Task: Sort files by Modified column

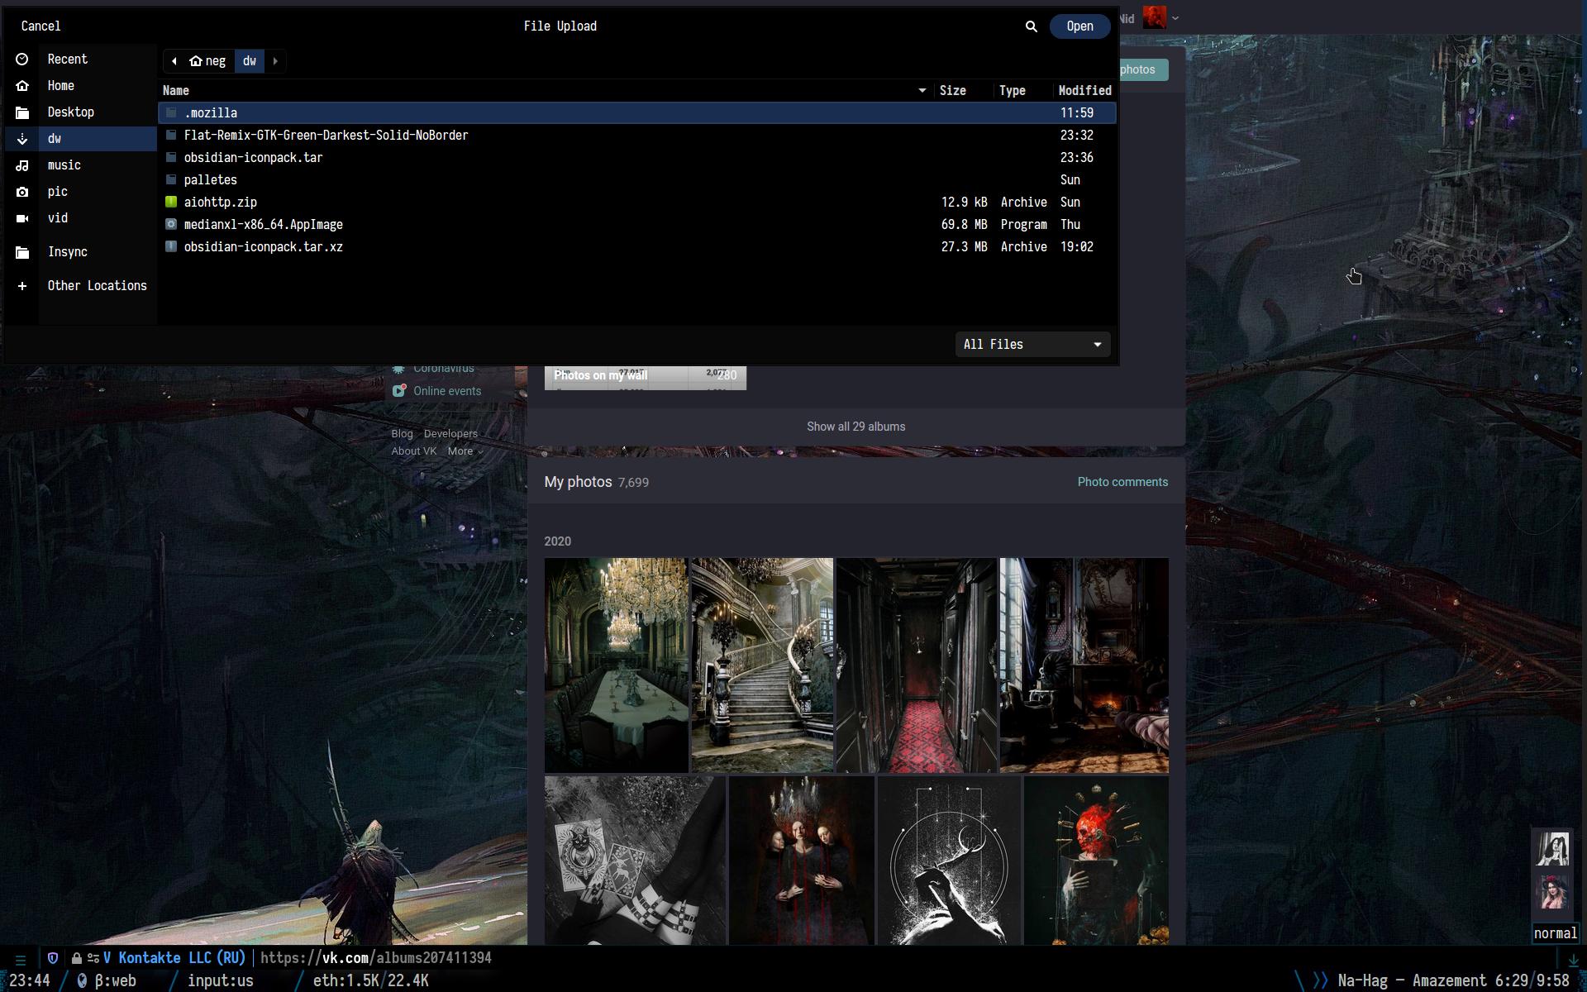Action: pyautogui.click(x=1084, y=91)
